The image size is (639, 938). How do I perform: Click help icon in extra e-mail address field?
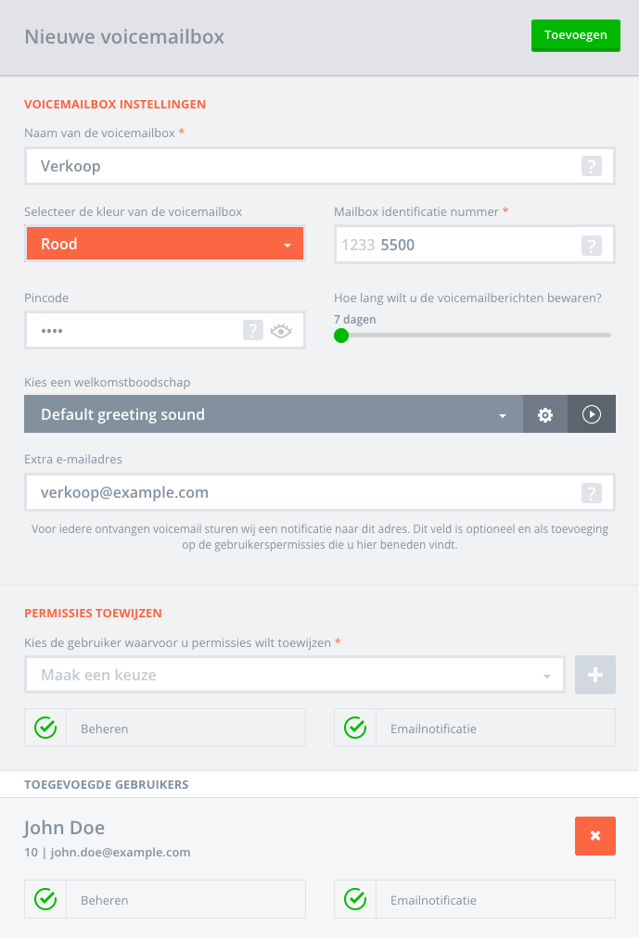[x=592, y=493]
